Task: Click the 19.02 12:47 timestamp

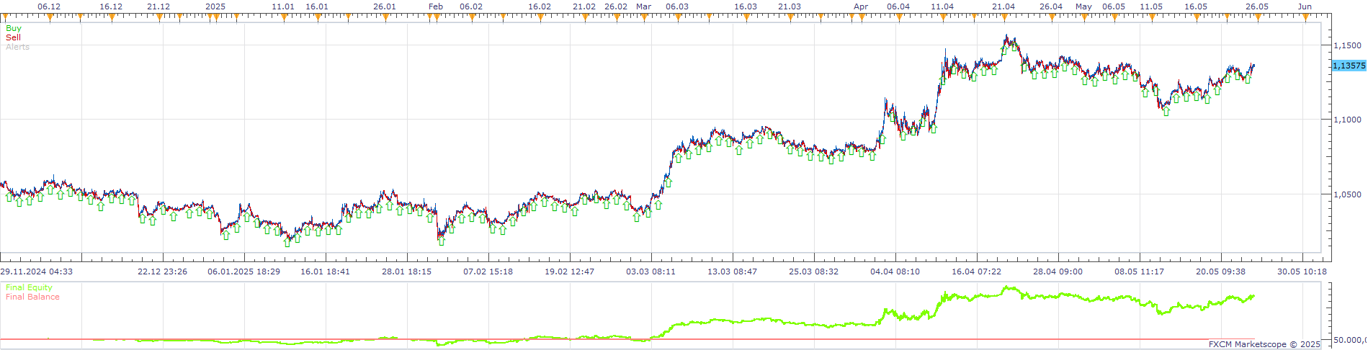Action: pos(570,272)
